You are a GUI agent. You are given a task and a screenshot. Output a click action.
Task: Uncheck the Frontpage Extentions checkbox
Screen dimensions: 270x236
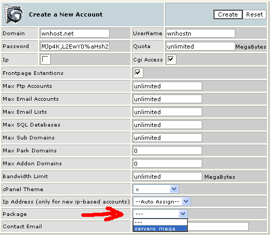(x=138, y=73)
